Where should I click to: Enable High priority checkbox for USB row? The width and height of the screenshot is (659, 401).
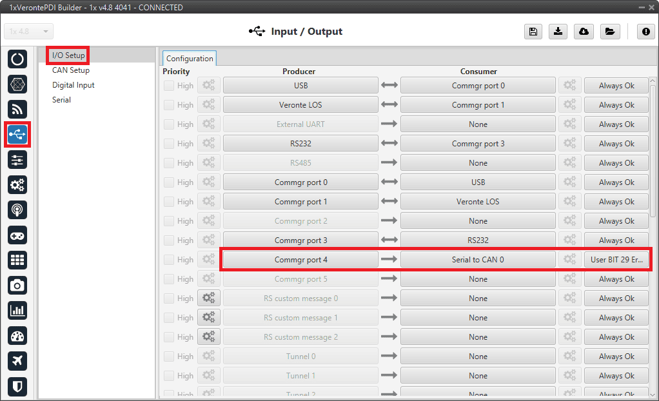[x=169, y=86]
